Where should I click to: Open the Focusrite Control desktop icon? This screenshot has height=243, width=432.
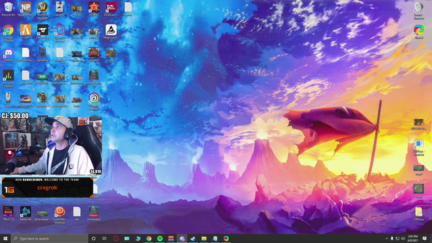(x=8, y=78)
